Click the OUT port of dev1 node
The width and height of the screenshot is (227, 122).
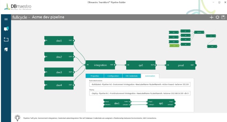73,41
